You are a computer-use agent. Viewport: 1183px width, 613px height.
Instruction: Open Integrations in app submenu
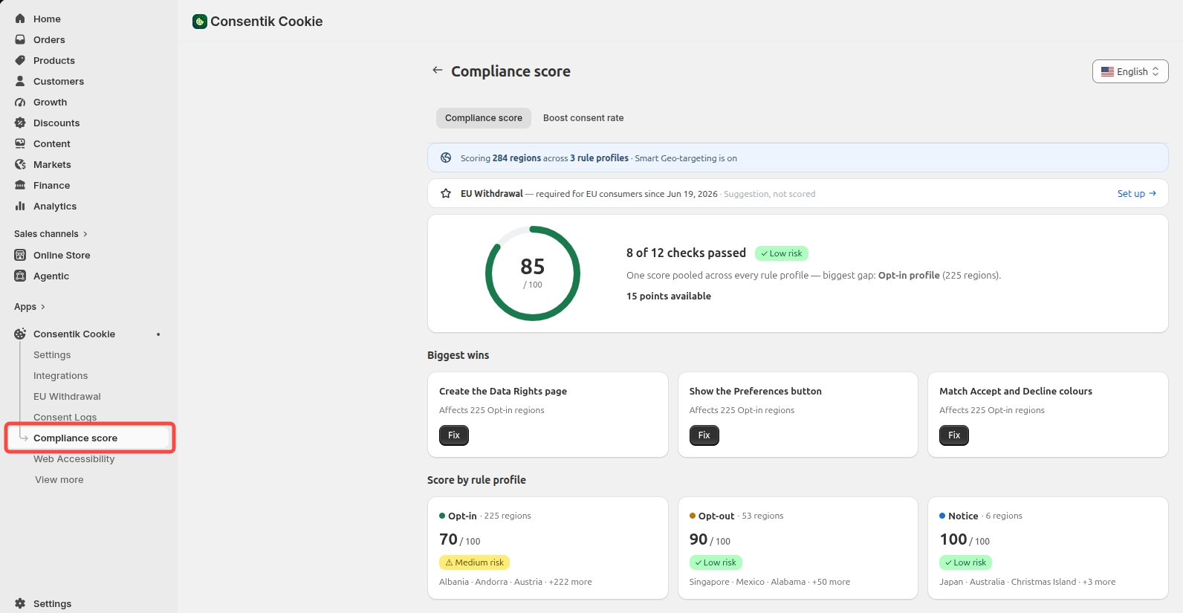click(60, 376)
